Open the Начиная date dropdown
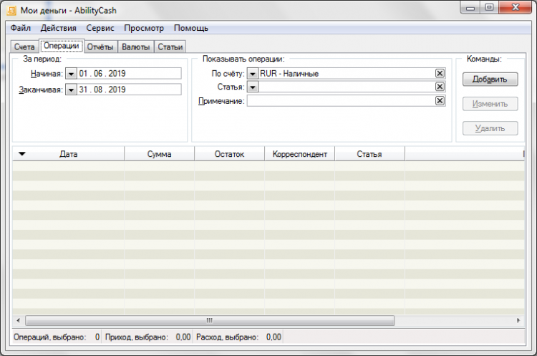Screen dimensions: 537x356 pyautogui.click(x=70, y=74)
